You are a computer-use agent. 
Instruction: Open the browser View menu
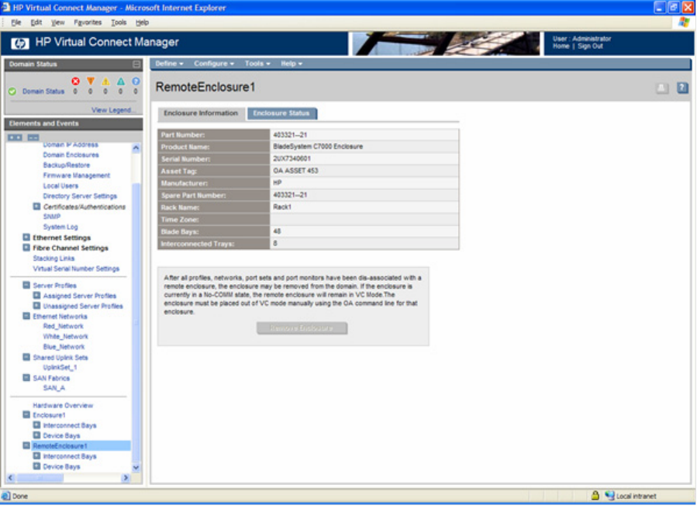pos(57,23)
